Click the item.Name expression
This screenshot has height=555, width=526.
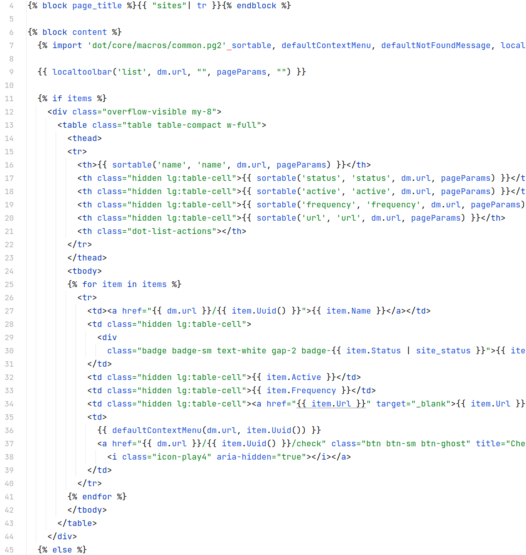348,311
